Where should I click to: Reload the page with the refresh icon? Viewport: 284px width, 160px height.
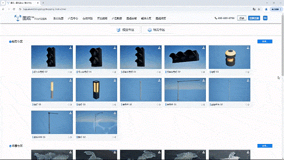[14, 9]
